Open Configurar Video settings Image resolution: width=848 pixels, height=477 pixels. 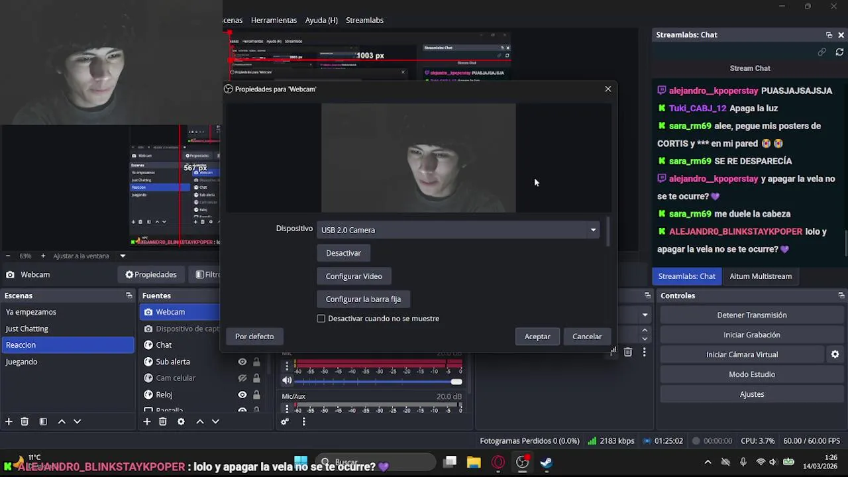pos(354,276)
